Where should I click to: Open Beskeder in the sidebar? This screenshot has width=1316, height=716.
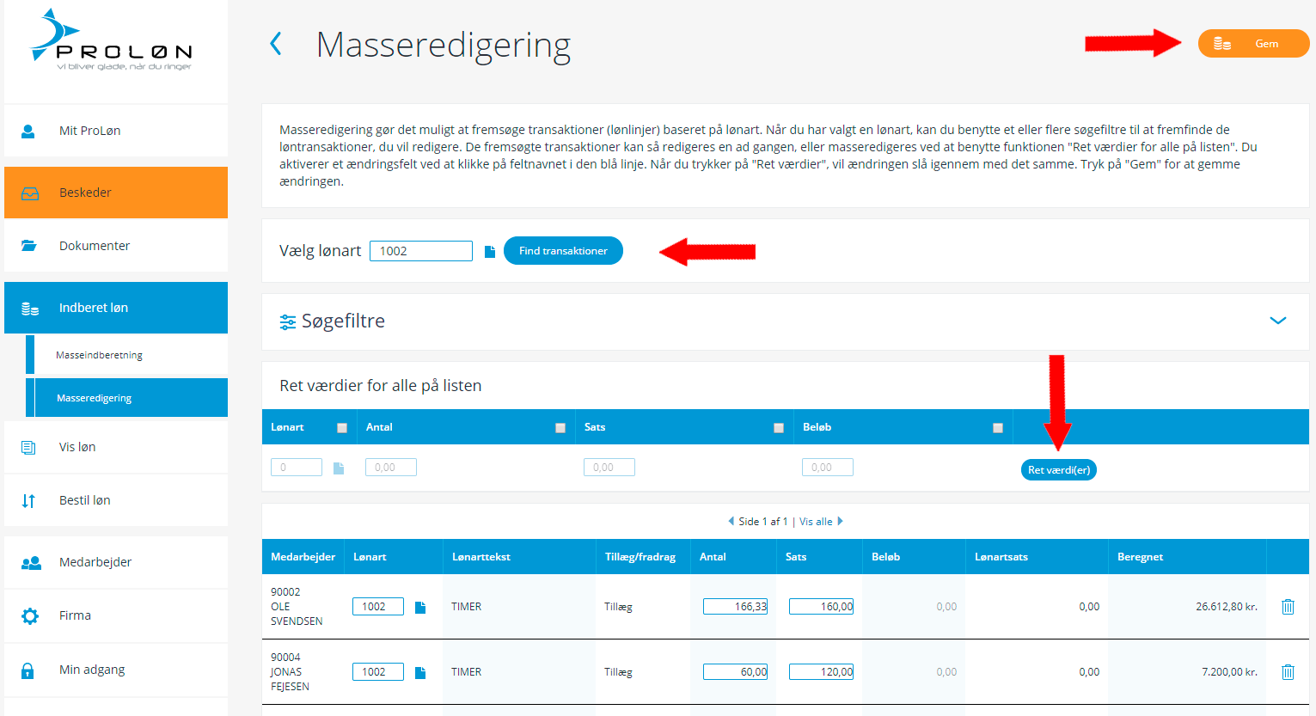pyautogui.click(x=116, y=193)
